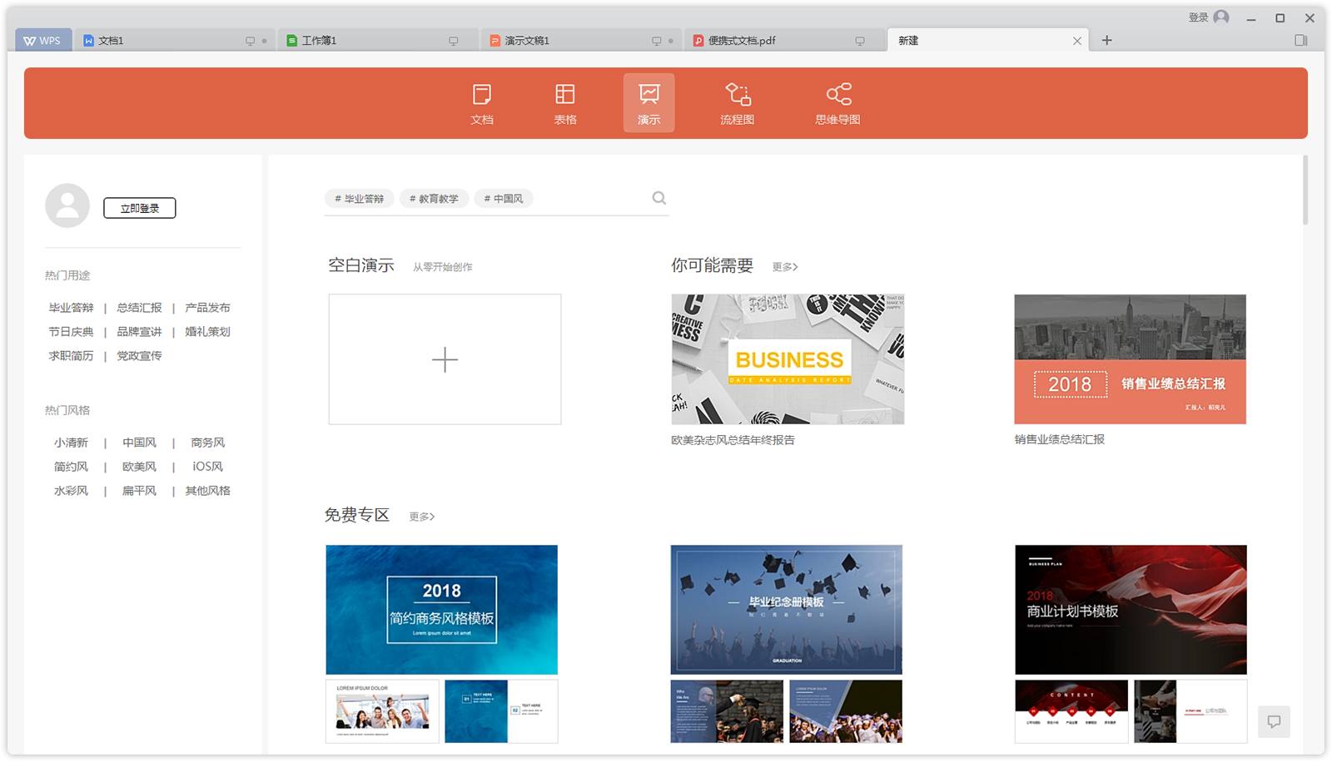
Task: Switch to the 文档1 tab
Action: coord(175,40)
